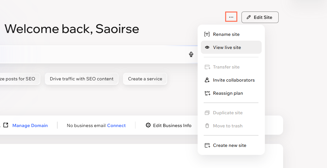Viewport: 327px width, 168px height.
Task: Open the Manage Domain link
Action: (x=30, y=125)
